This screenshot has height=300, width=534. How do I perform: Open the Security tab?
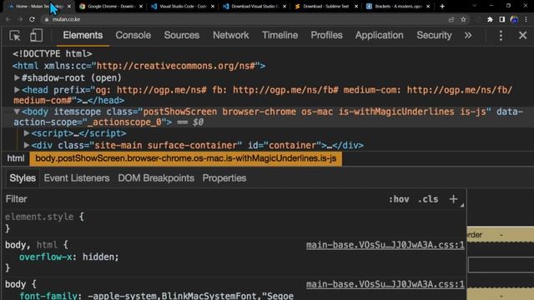coord(434,35)
